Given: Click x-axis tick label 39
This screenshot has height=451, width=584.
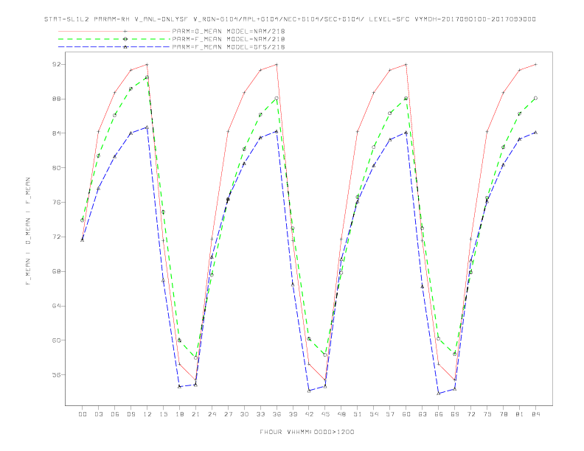Looking at the screenshot, I should 293,414.
